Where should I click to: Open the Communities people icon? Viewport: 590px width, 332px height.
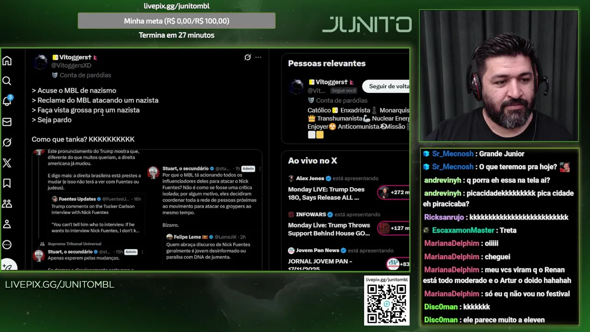click(7, 203)
